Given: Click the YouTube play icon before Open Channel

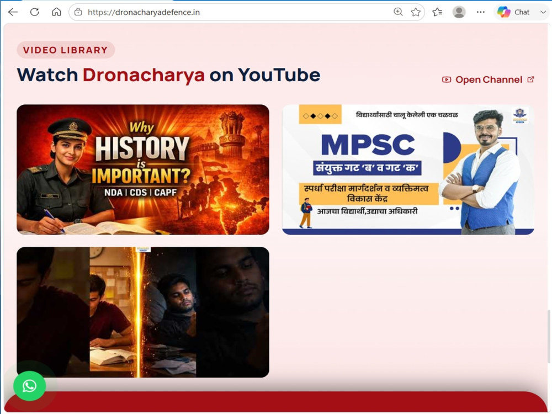Looking at the screenshot, I should tap(447, 79).
